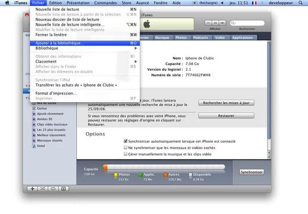This screenshot has width=308, height=214.
Task: Open Ajouté récemment smart playlist
Action: [x=50, y=114]
